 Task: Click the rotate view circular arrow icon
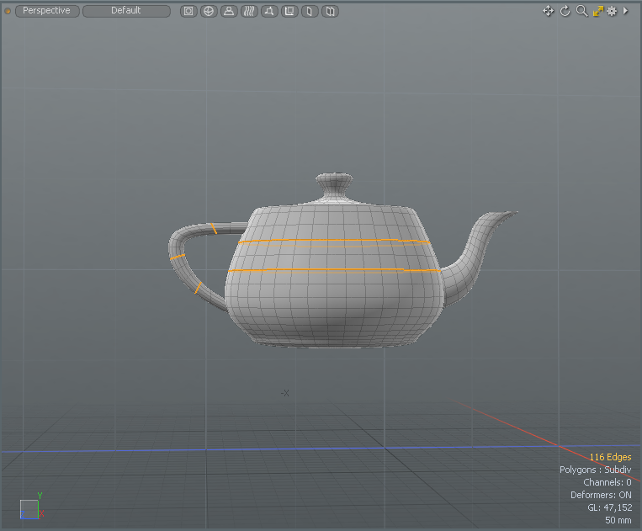[x=565, y=11]
